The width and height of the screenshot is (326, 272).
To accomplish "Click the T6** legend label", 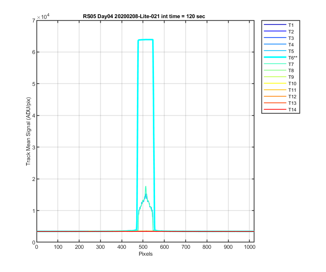I will (293, 58).
